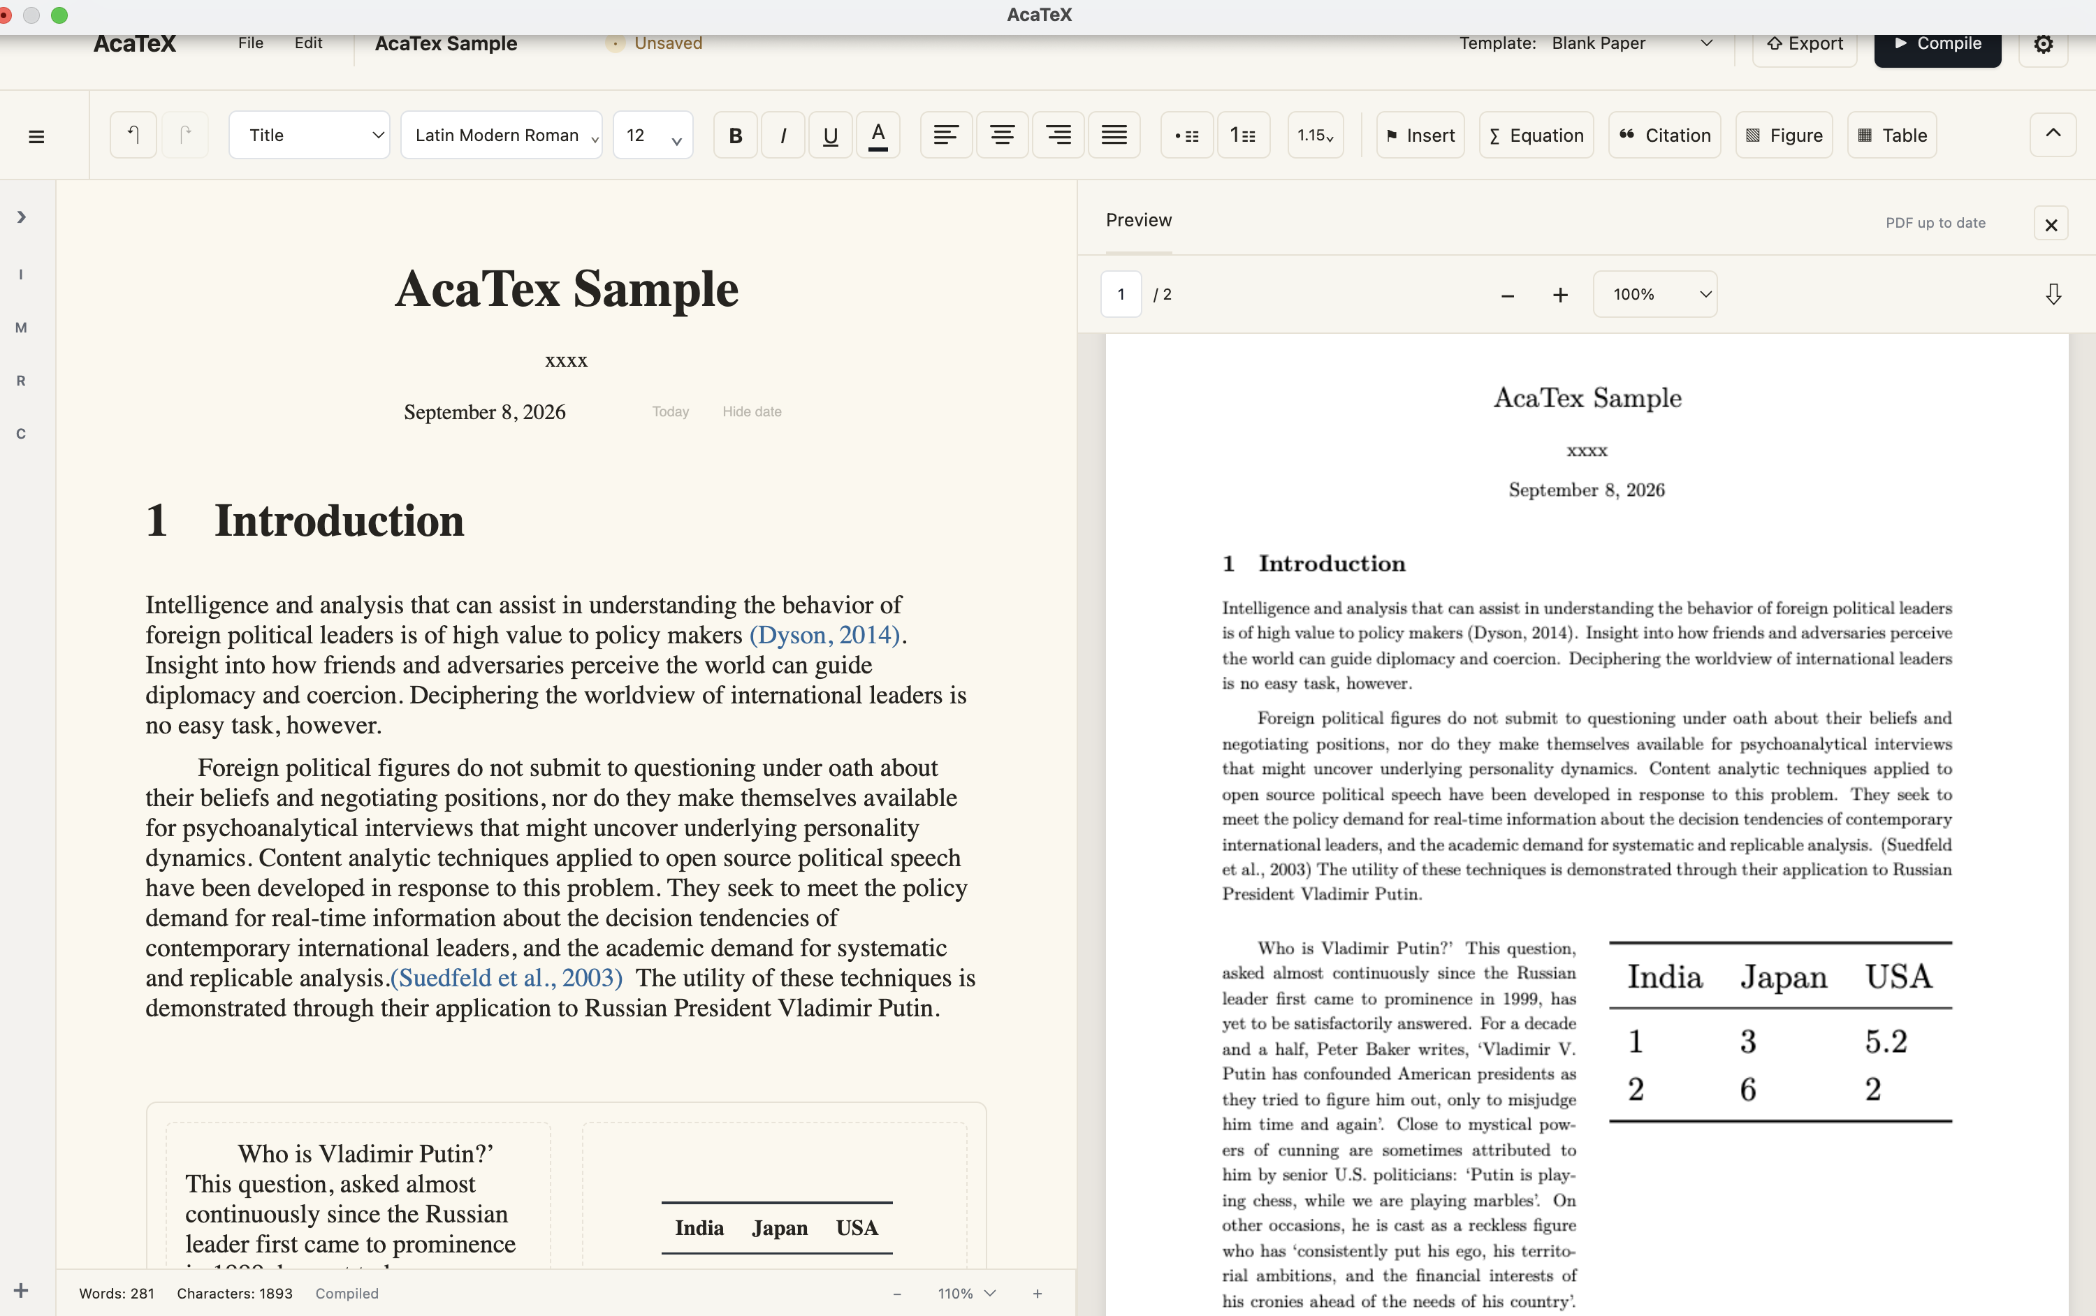Insert an Equation
The image size is (2096, 1316).
coord(1536,135)
